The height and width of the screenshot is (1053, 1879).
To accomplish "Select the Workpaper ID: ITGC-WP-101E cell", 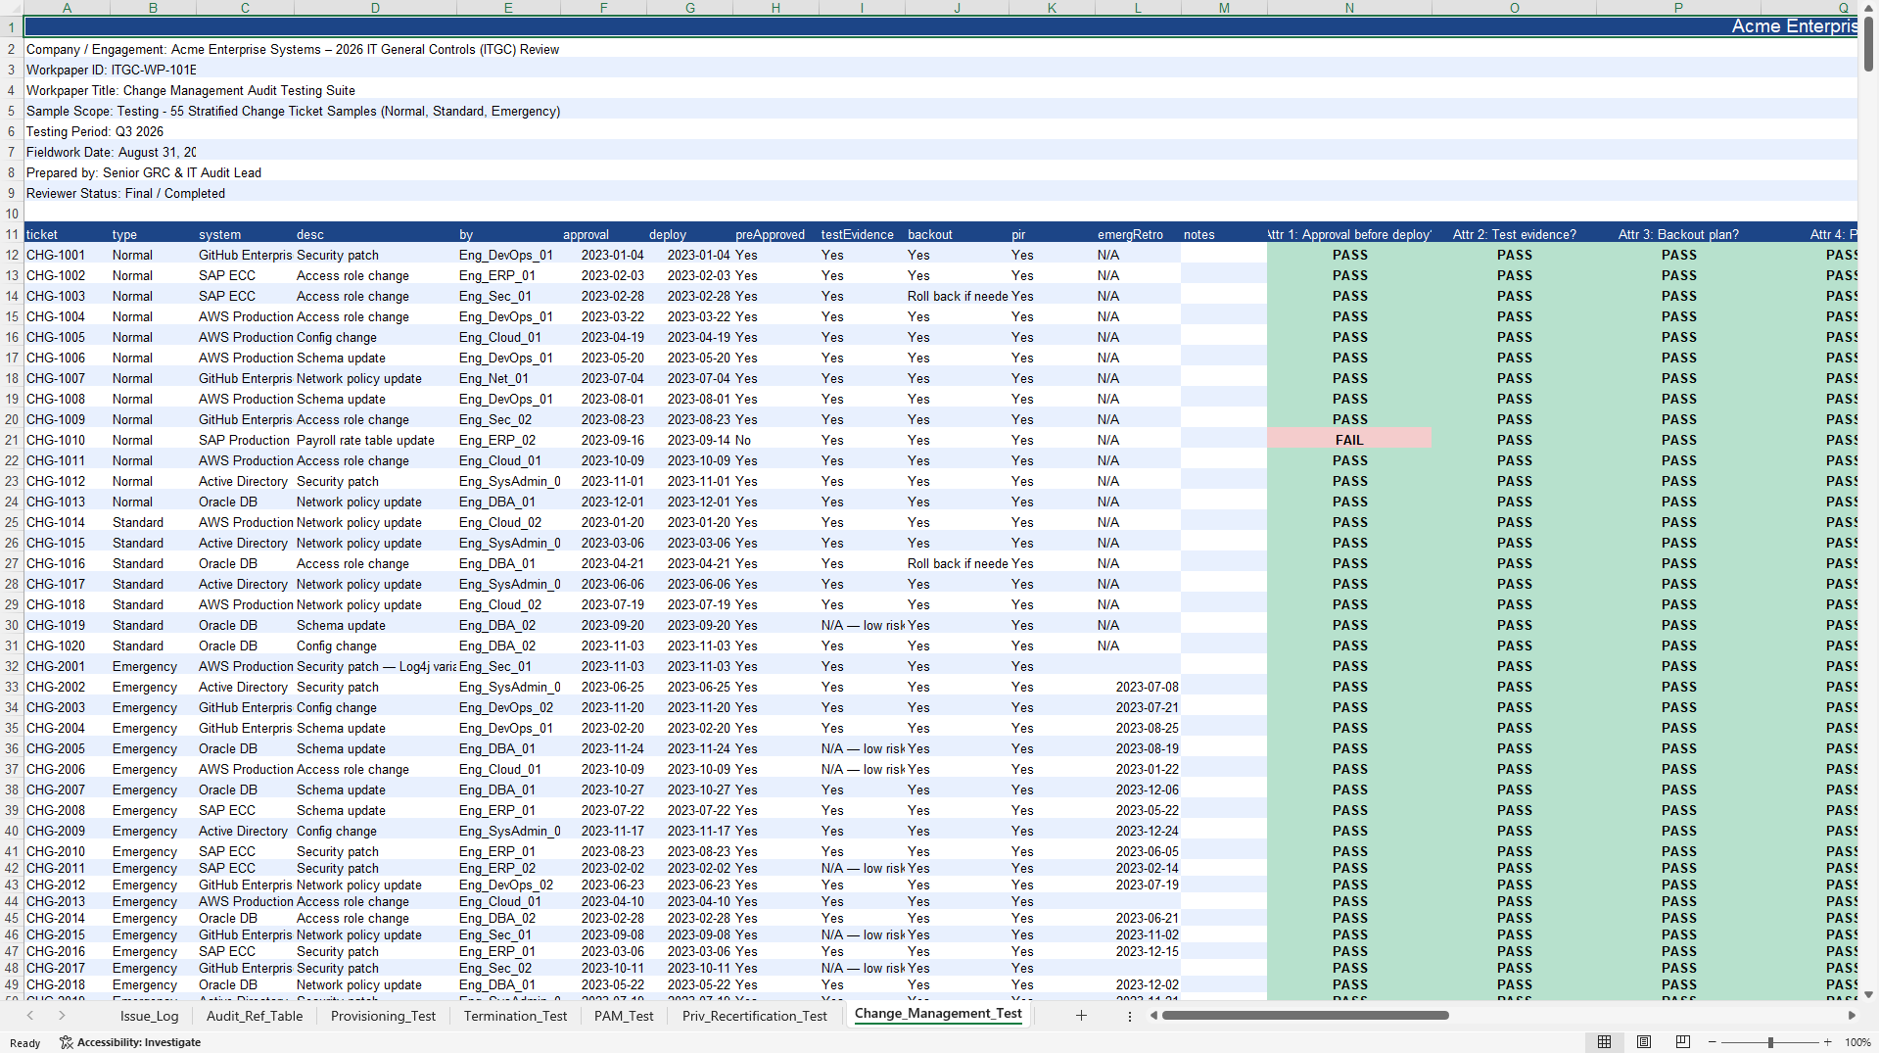I will click(x=112, y=70).
